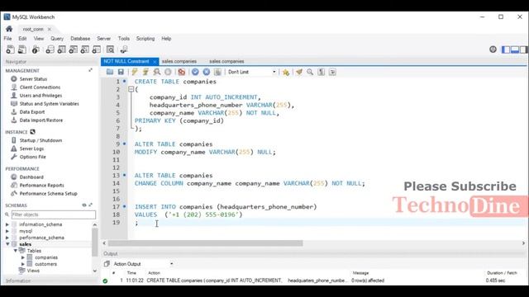
Task: Commit the current transaction
Action: (195, 72)
